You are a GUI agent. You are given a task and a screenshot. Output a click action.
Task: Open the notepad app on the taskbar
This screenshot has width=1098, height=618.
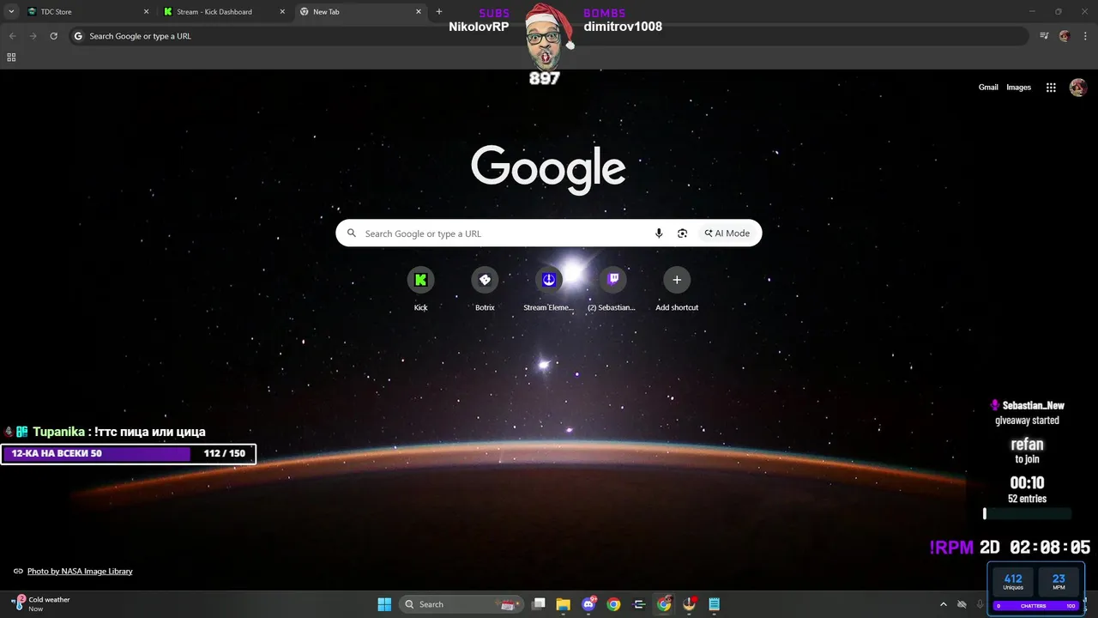[715, 604]
